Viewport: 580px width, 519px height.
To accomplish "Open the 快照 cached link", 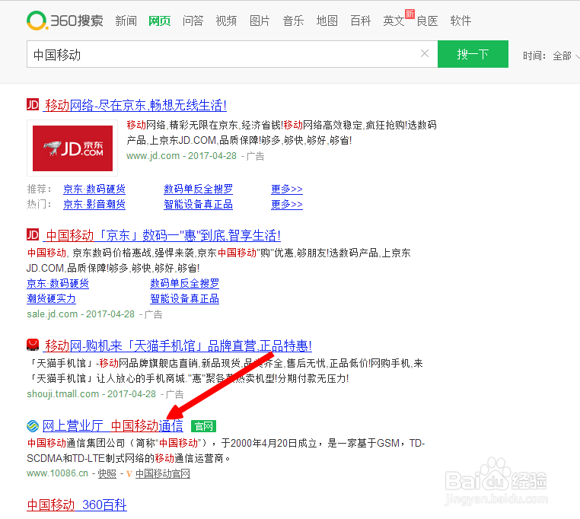I will pyautogui.click(x=107, y=474).
